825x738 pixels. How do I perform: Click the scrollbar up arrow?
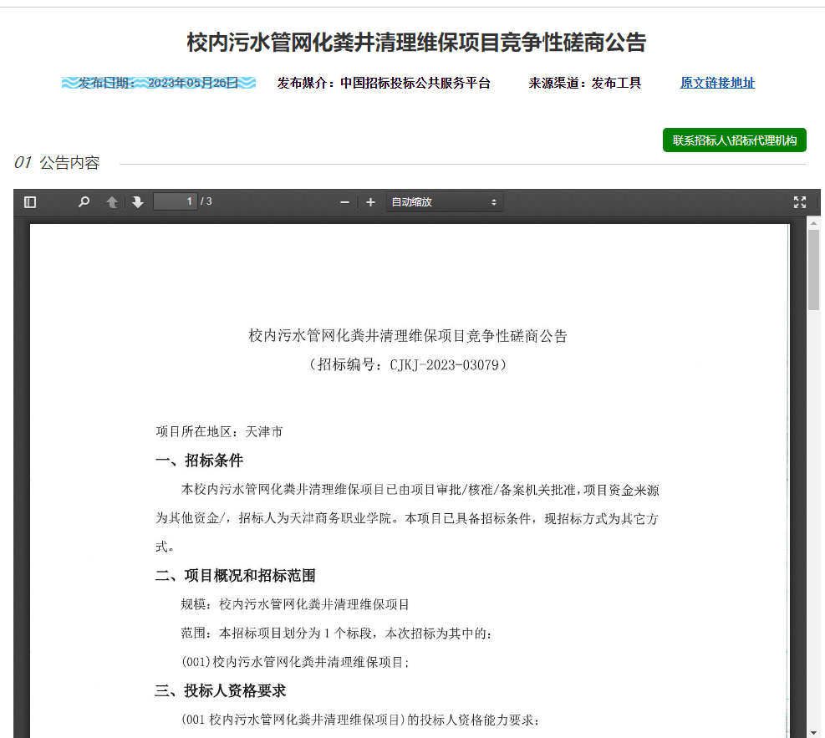coord(813,222)
